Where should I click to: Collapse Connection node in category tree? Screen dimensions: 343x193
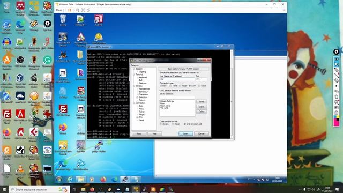tap(133, 103)
